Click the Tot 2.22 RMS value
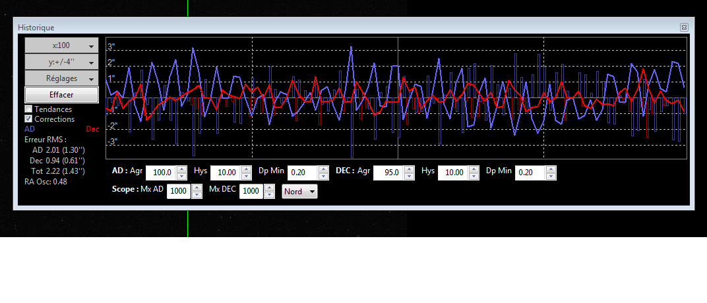This screenshot has height=303, width=707. [58, 171]
